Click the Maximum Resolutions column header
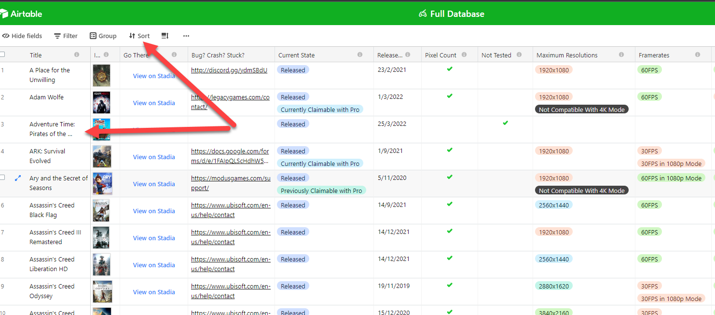 coord(584,55)
